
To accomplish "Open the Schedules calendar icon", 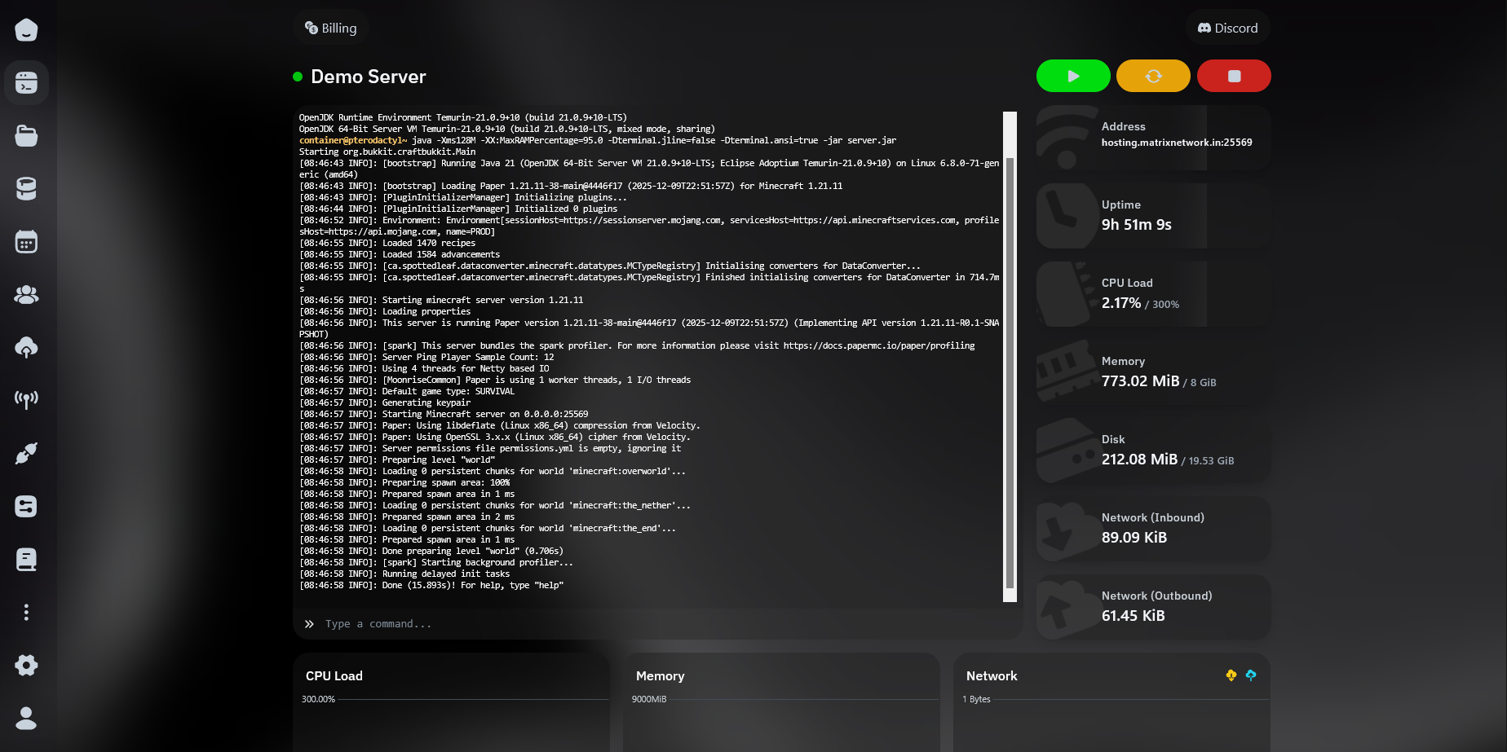I will point(26,241).
